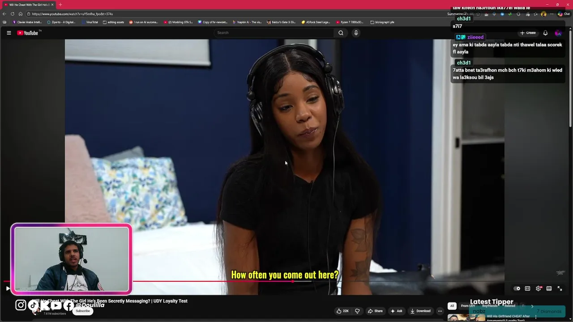Subscribe to the UDY channel

[82, 311]
